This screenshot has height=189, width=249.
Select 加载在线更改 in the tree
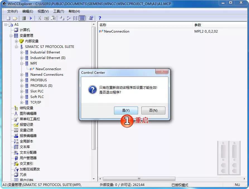[x=30, y=169]
